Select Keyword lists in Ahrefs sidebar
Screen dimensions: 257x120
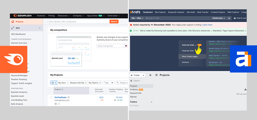pyautogui.click(x=136, y=93)
